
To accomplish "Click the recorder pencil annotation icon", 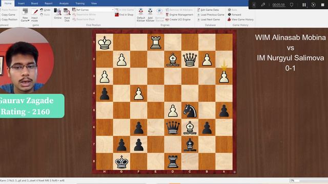I will [263, 5].
